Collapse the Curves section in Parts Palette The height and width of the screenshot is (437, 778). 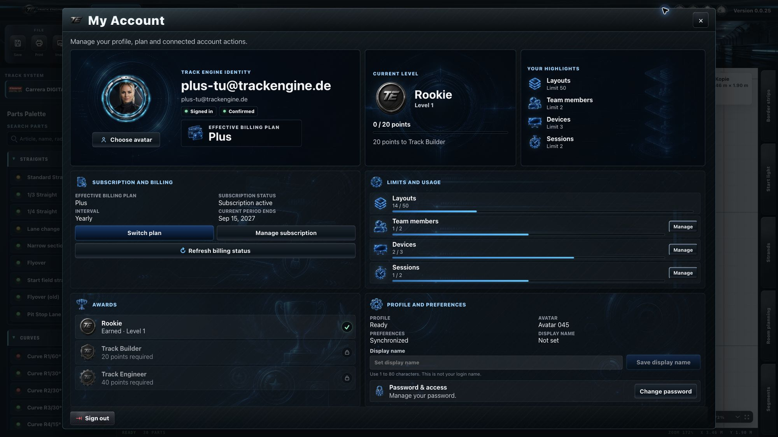coord(14,337)
